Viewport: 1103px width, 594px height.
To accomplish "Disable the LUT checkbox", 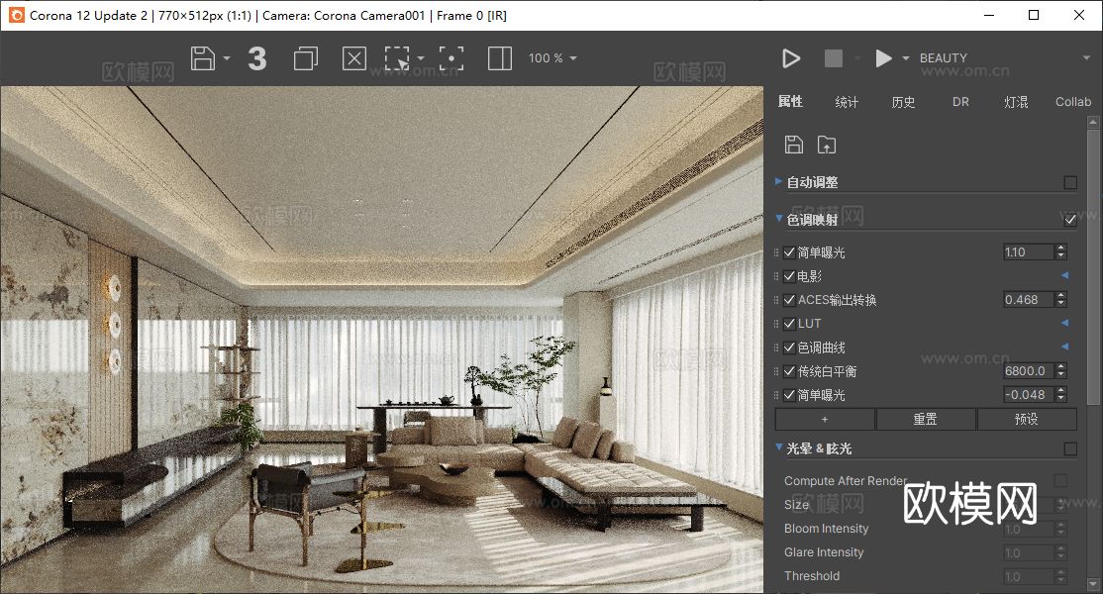I will click(790, 323).
